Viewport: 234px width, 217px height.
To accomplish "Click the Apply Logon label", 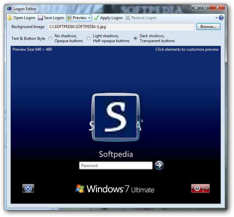I will pyautogui.click(x=111, y=18).
